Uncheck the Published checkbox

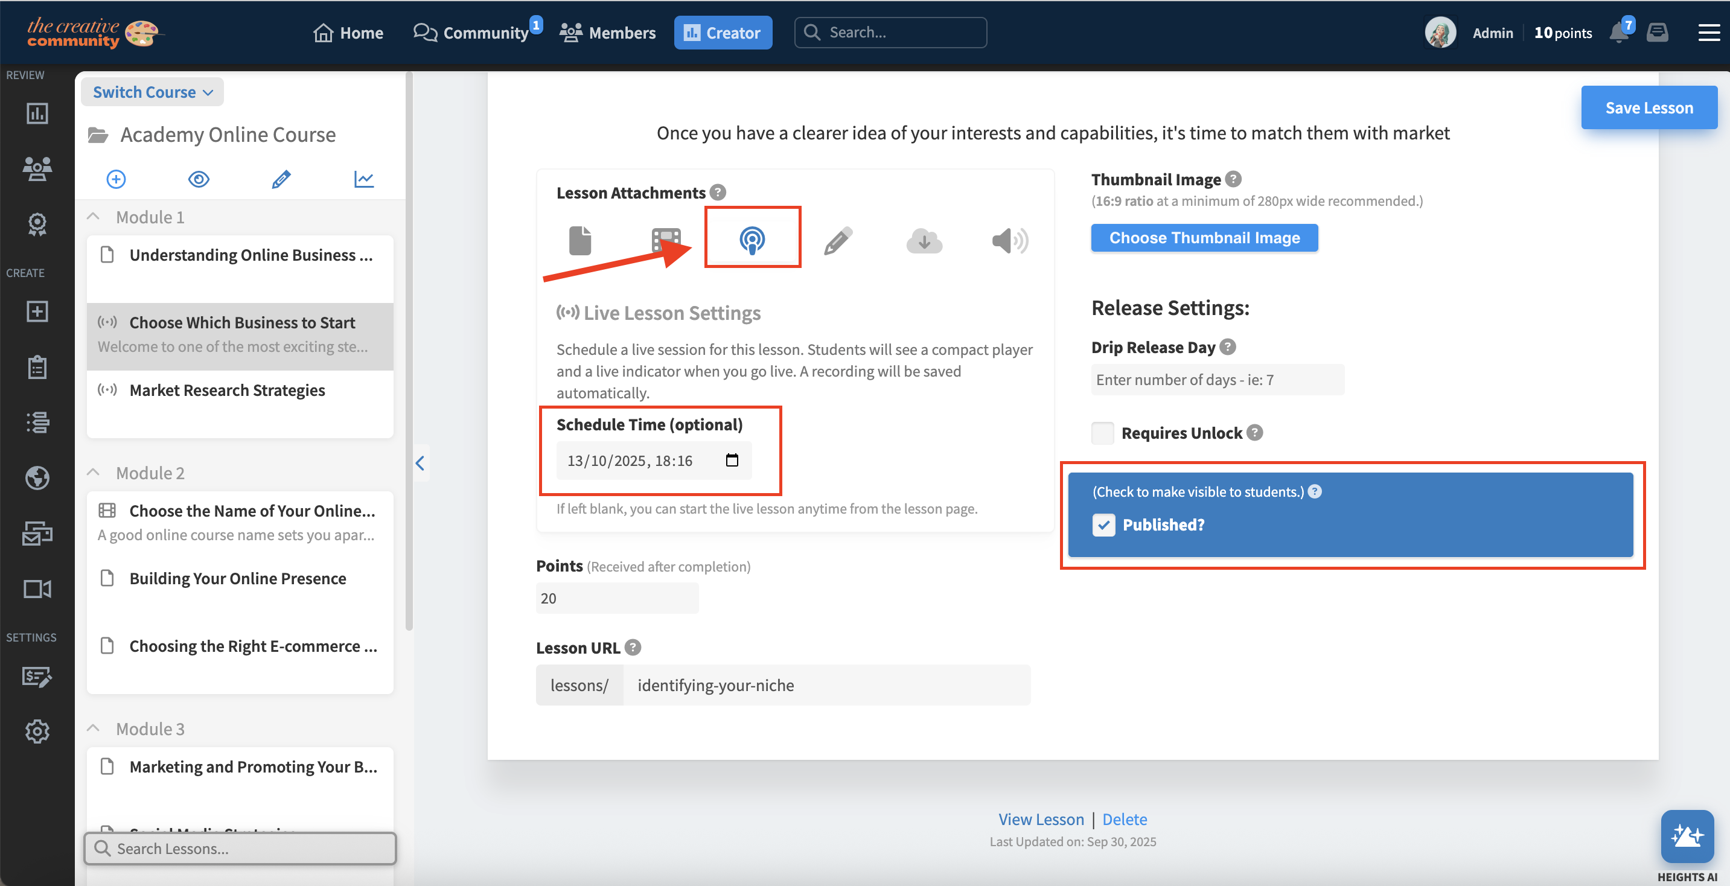[x=1103, y=524]
